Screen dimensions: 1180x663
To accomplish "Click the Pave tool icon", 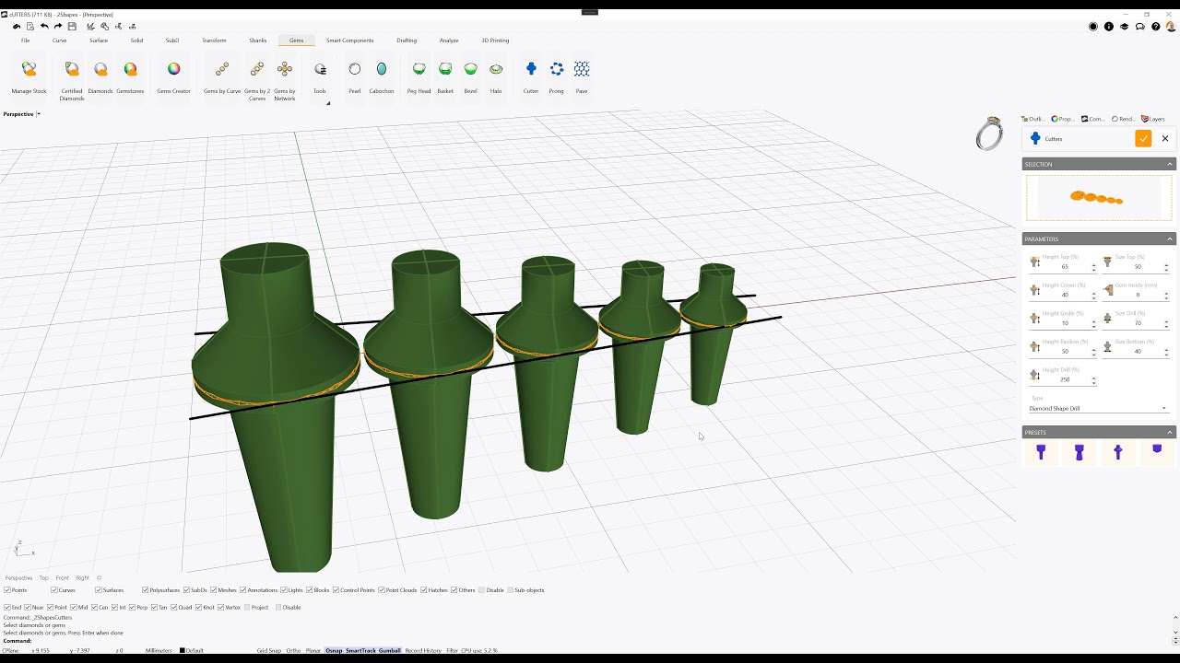I will click(582, 76).
